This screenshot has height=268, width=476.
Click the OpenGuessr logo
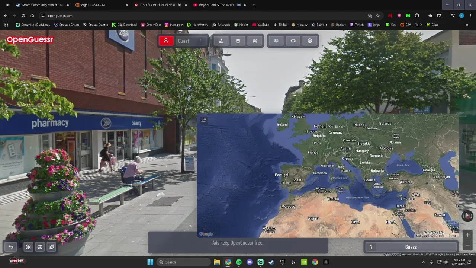tap(30, 40)
